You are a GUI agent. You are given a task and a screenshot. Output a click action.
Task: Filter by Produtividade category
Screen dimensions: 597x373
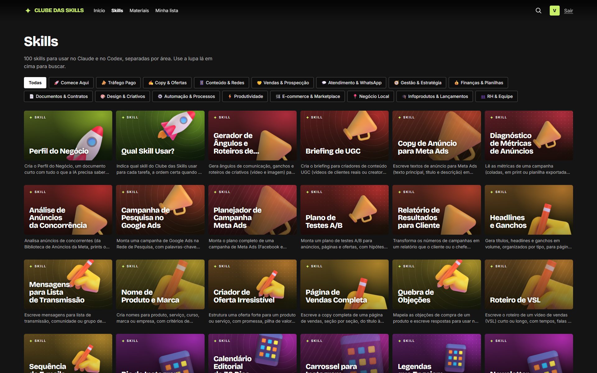click(x=245, y=96)
